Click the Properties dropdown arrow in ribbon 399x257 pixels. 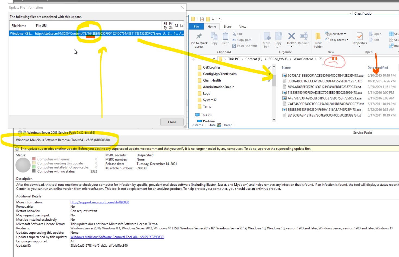(360, 47)
